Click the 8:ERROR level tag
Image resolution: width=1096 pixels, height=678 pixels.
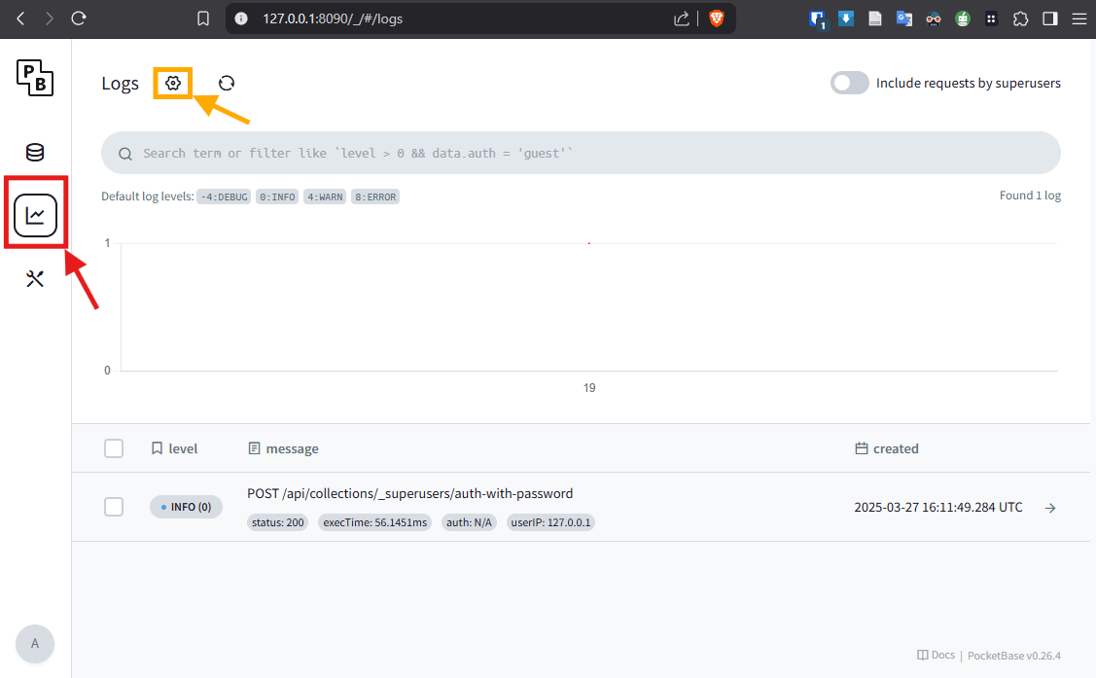(375, 196)
